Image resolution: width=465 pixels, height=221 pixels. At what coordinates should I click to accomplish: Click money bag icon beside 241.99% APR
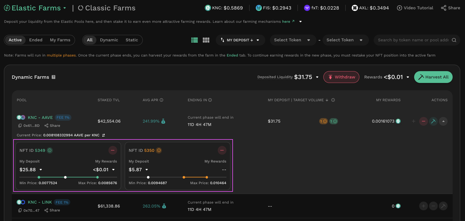tap(163, 121)
